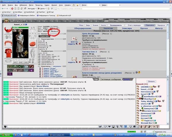Click the Вернуться button
This screenshot has height=137, width=172.
(161, 25)
